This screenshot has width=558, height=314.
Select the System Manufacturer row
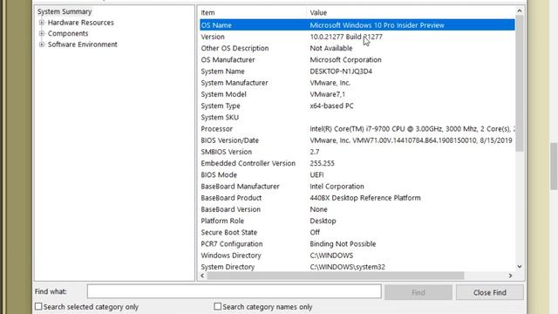click(x=357, y=83)
